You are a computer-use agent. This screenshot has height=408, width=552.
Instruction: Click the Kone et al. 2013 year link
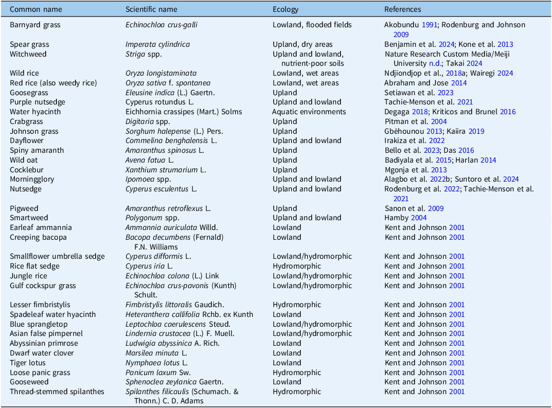click(x=505, y=44)
